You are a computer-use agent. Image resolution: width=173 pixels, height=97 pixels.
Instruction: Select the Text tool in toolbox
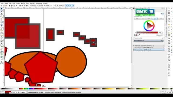[x=1, y=44]
